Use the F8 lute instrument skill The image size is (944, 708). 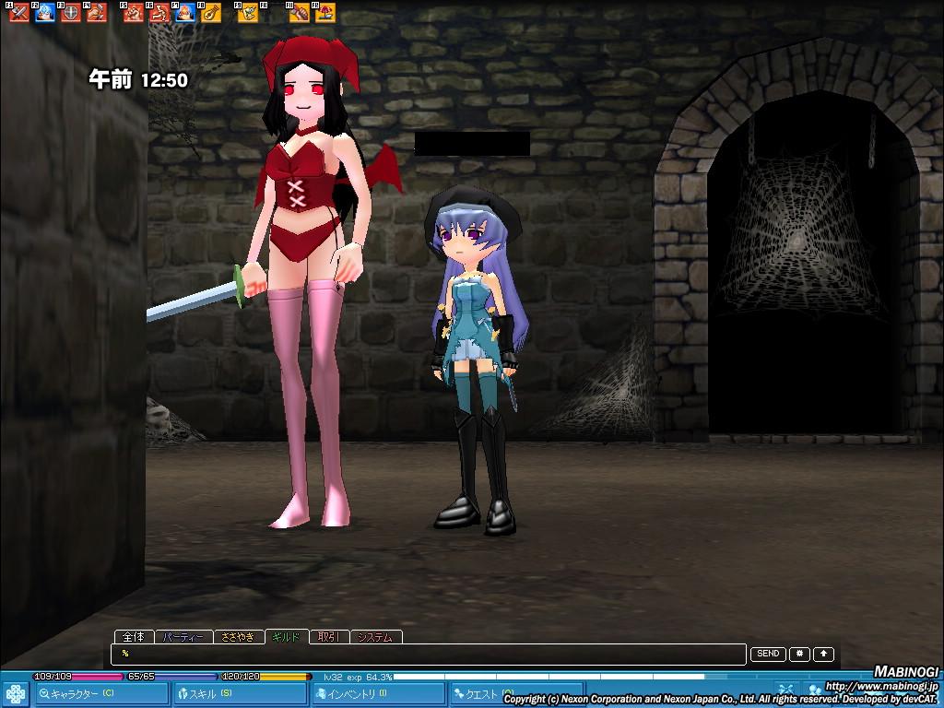tap(211, 13)
